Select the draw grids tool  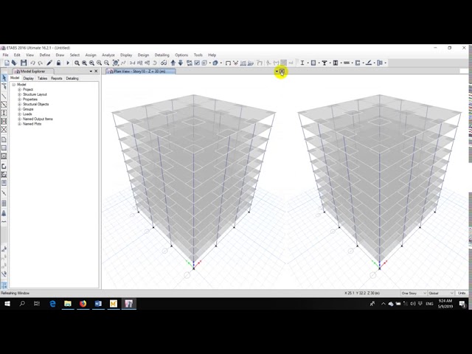tap(4, 204)
